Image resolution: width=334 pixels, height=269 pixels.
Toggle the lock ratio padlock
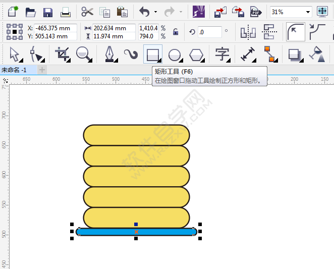point(176,32)
